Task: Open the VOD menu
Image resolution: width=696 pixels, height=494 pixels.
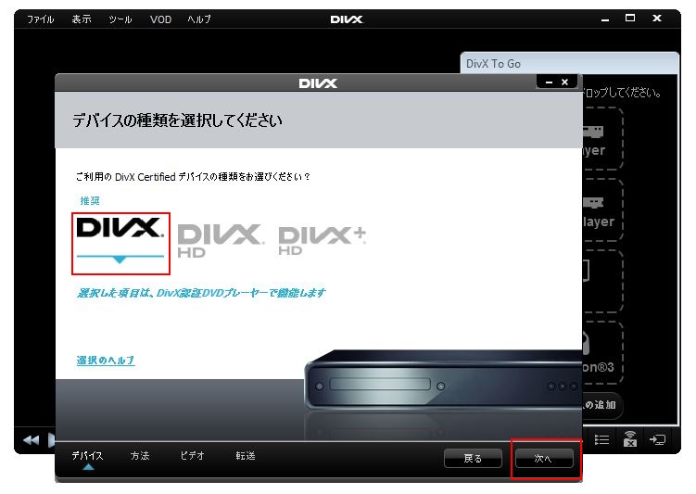Action: coord(160,19)
